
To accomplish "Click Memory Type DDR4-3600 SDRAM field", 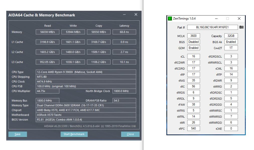I will tap(86, 105).
